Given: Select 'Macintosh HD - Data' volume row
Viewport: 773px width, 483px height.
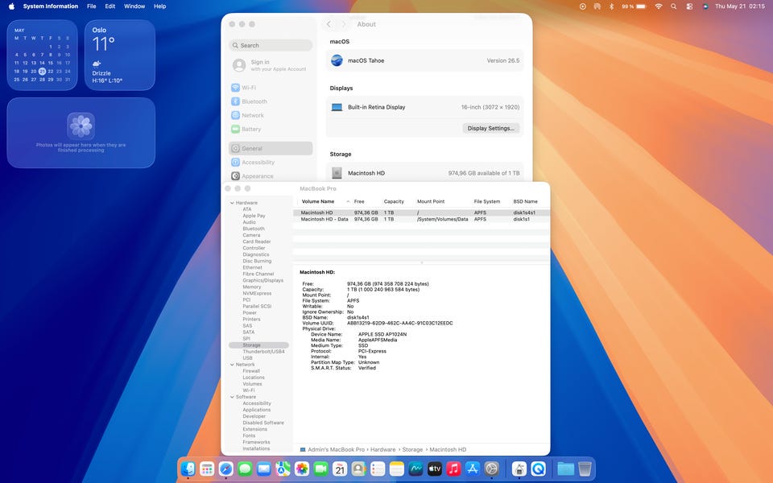Looking at the screenshot, I should click(421, 219).
